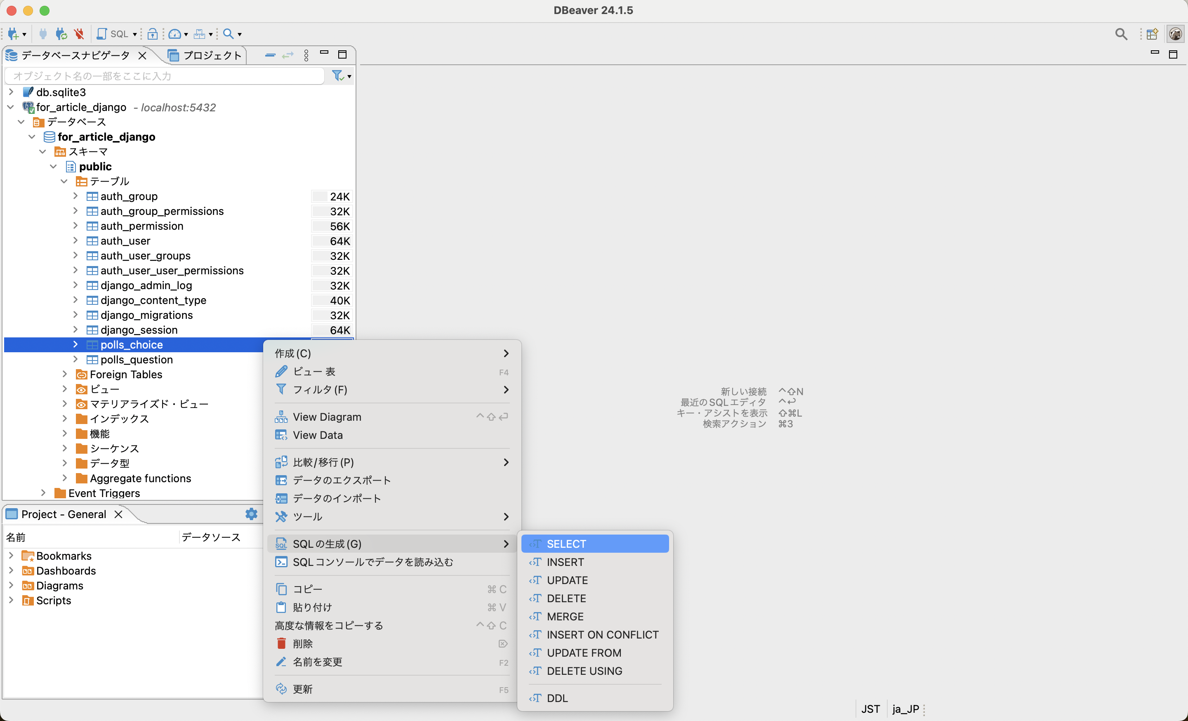Click DDL in the submenu
This screenshot has width=1188, height=721.
pos(557,698)
